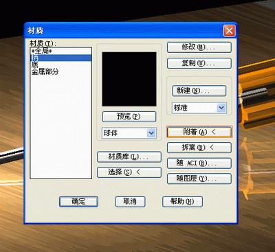Confirm with the 确定 button

[78, 202]
